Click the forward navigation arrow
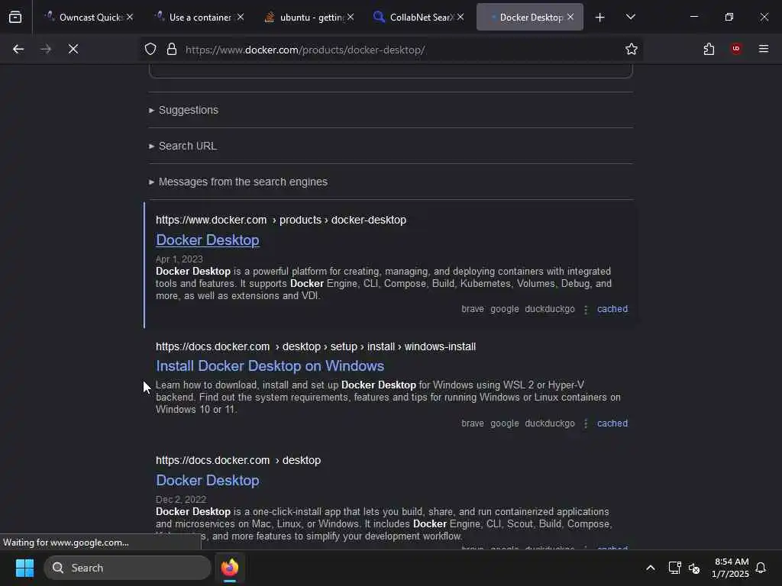Viewport: 782px width, 586px height. point(46,49)
